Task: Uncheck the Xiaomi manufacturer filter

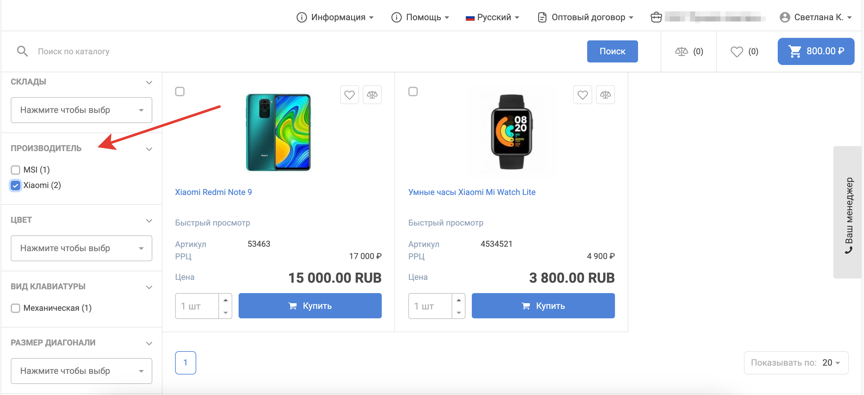Action: (15, 186)
